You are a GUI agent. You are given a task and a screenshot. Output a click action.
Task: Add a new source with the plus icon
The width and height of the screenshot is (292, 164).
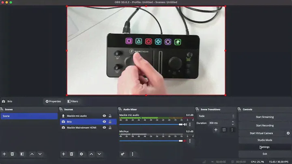coord(63,154)
